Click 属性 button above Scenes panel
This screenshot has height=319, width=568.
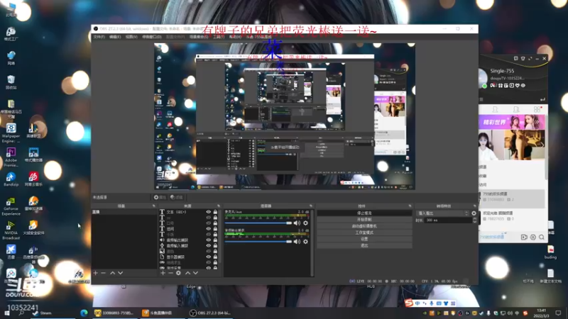coord(160,198)
